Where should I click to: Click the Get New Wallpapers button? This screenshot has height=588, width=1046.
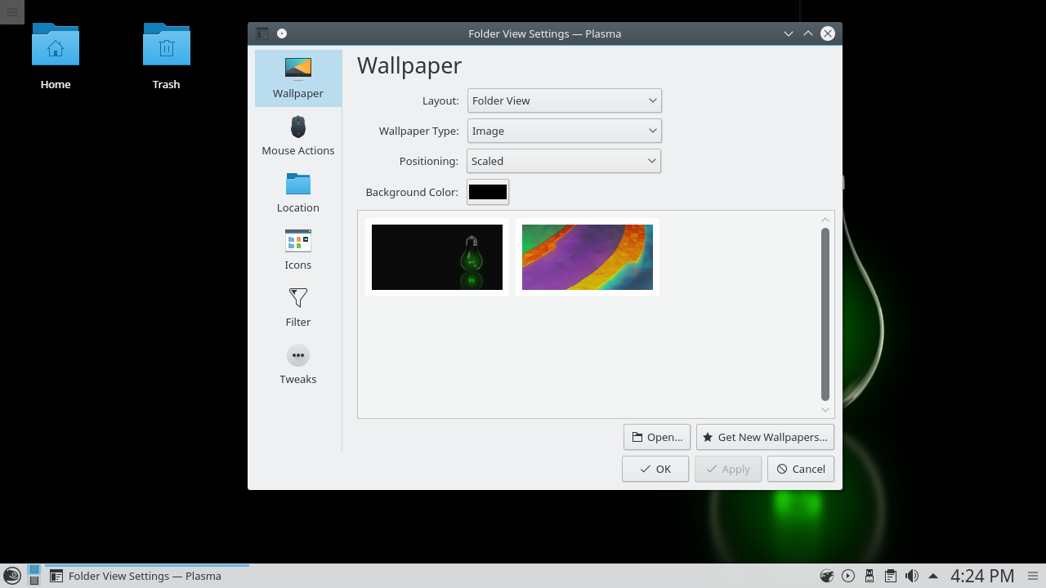tap(765, 437)
